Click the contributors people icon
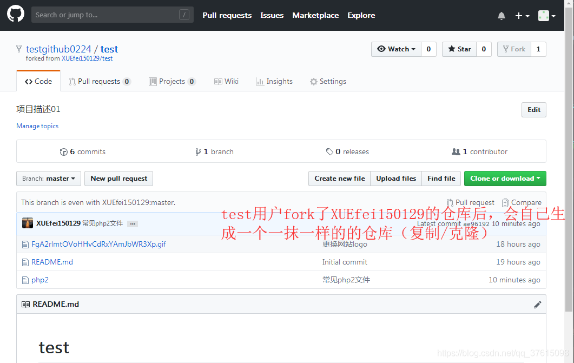Screen dimensions: 574x363 pos(458,151)
